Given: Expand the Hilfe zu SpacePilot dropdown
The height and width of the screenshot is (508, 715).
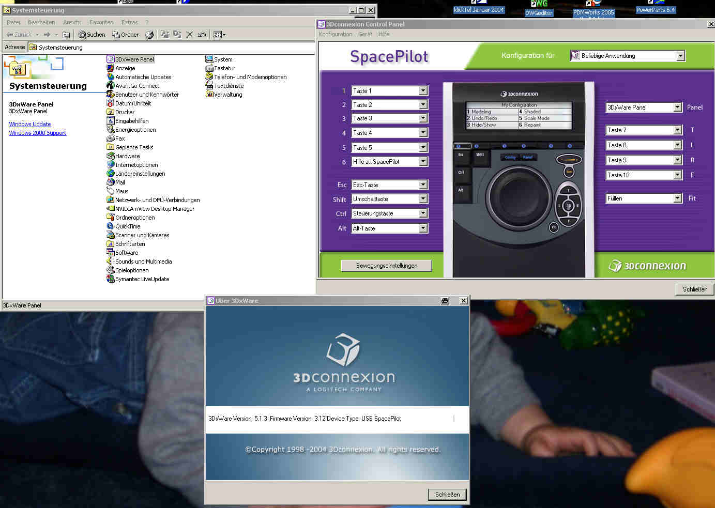Looking at the screenshot, I should (x=423, y=162).
